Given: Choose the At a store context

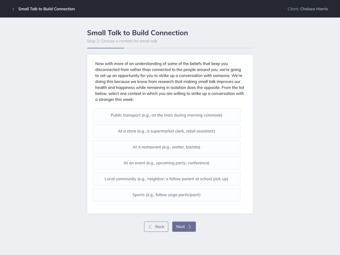Looking at the screenshot, I should (167, 131).
